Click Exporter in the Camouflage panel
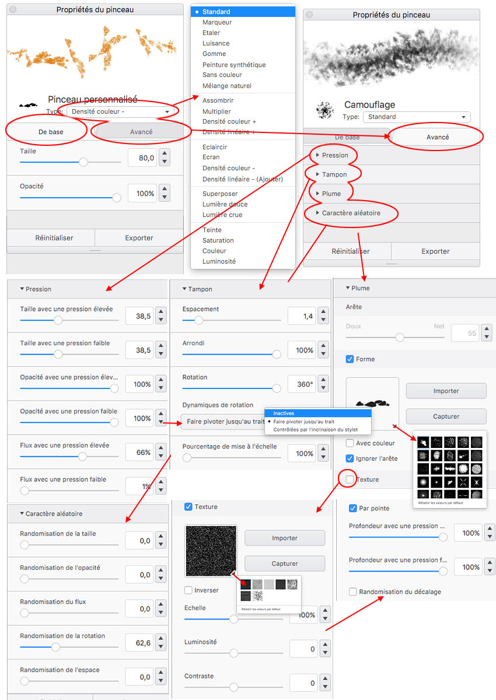The image size is (496, 700). [435, 251]
